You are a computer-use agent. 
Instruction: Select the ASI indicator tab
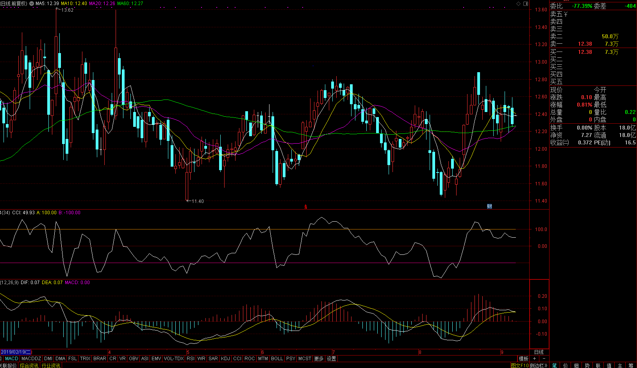(145, 359)
